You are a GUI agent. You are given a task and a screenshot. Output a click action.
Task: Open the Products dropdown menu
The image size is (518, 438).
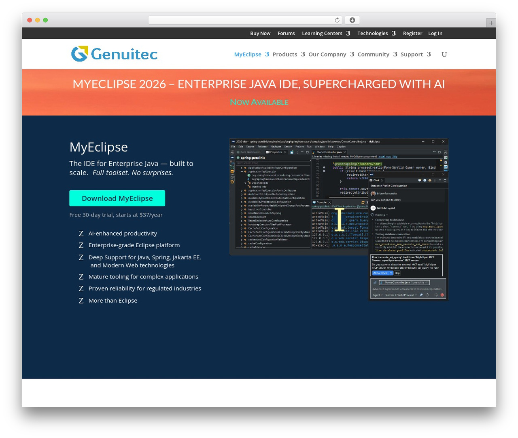[x=289, y=55]
